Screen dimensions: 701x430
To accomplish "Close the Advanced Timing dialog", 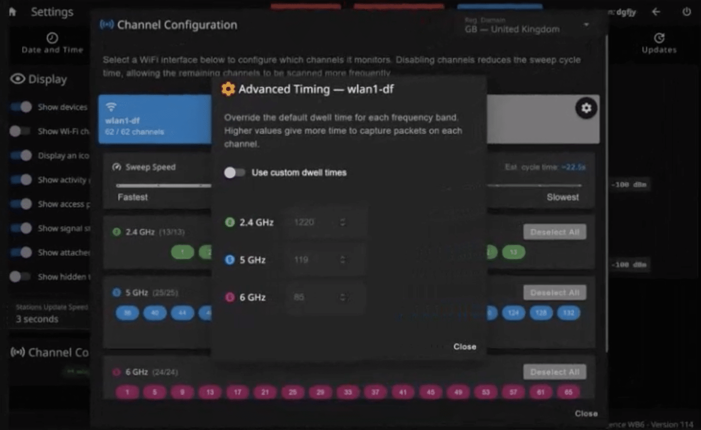I will click(465, 347).
